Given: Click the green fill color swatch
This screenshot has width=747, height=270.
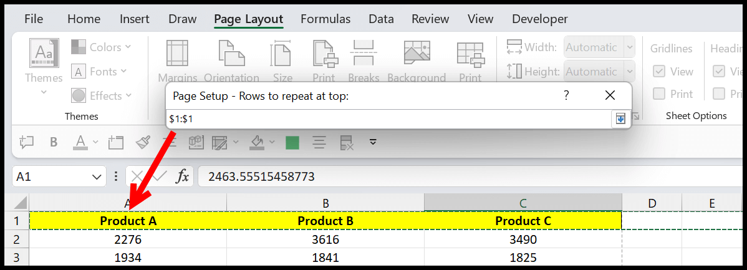Looking at the screenshot, I should click(x=292, y=142).
